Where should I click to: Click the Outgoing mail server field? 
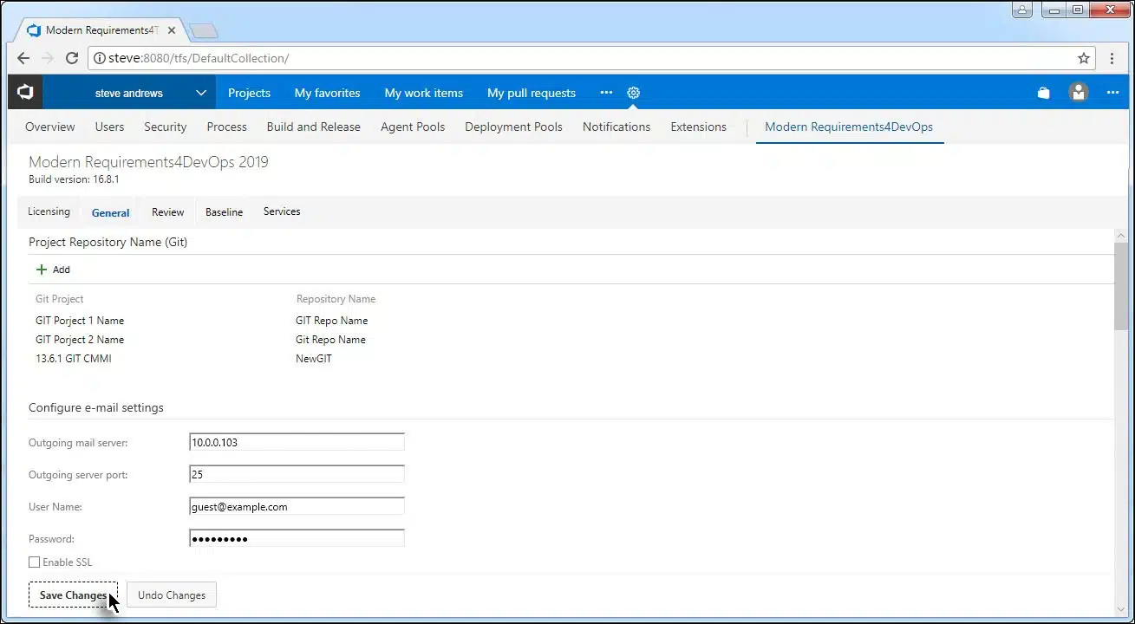(297, 442)
